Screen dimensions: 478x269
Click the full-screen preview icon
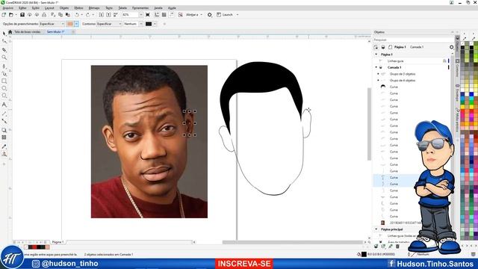point(148,15)
